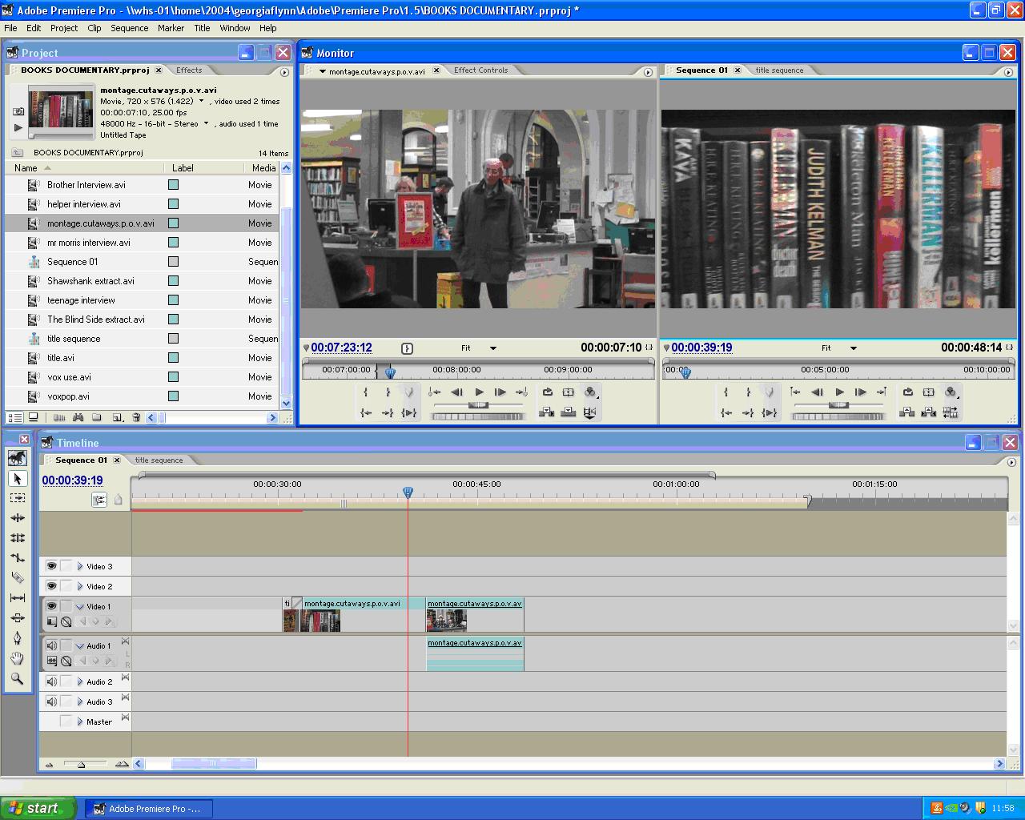Mute the Audio 3 track
This screenshot has height=820, width=1025.
pyautogui.click(x=51, y=701)
